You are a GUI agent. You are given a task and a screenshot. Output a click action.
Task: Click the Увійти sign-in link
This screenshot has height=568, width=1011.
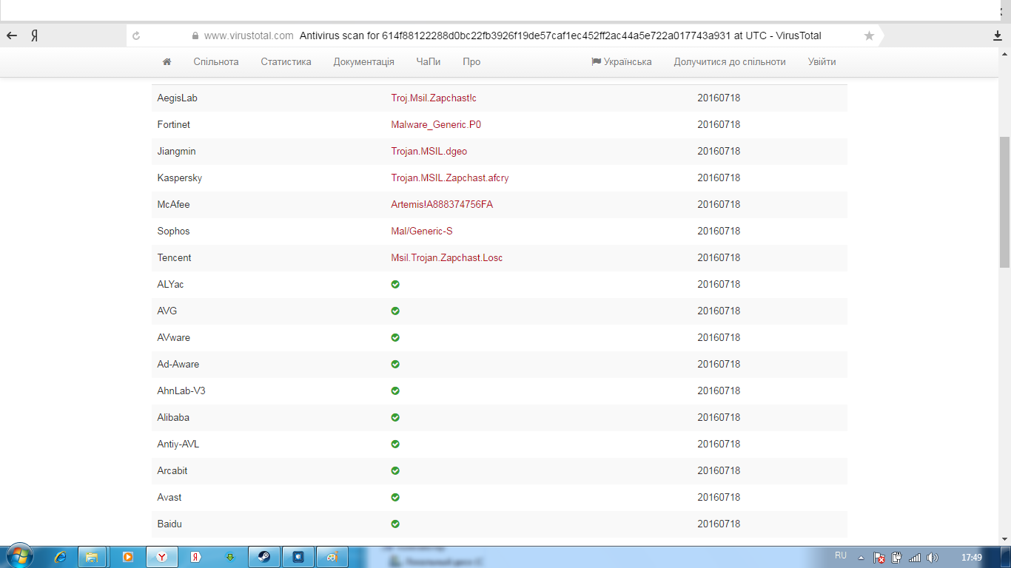822,62
